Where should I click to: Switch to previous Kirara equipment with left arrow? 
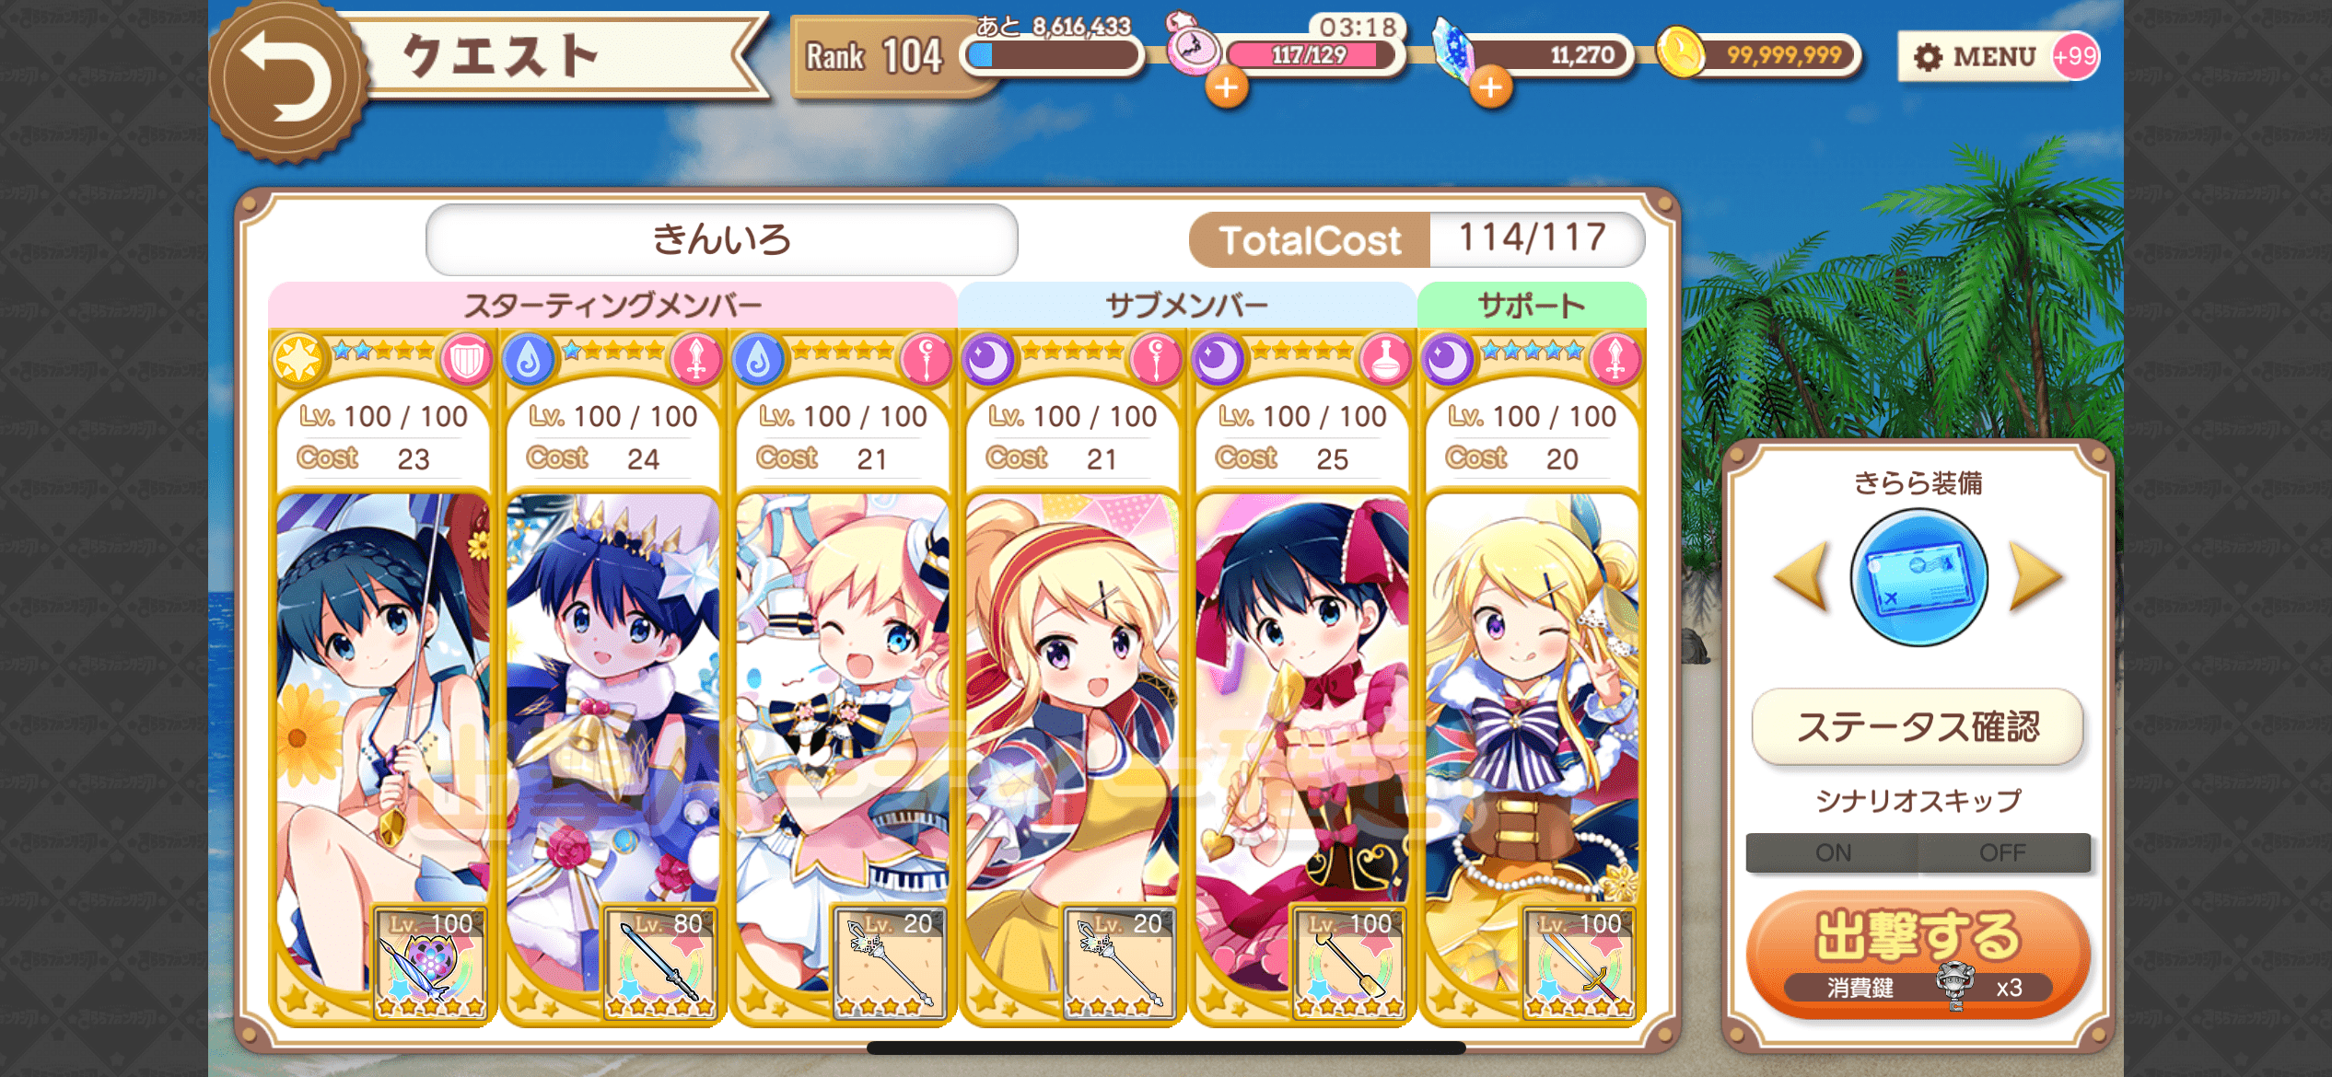(1801, 576)
